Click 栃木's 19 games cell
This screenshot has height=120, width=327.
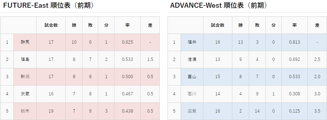(51, 111)
